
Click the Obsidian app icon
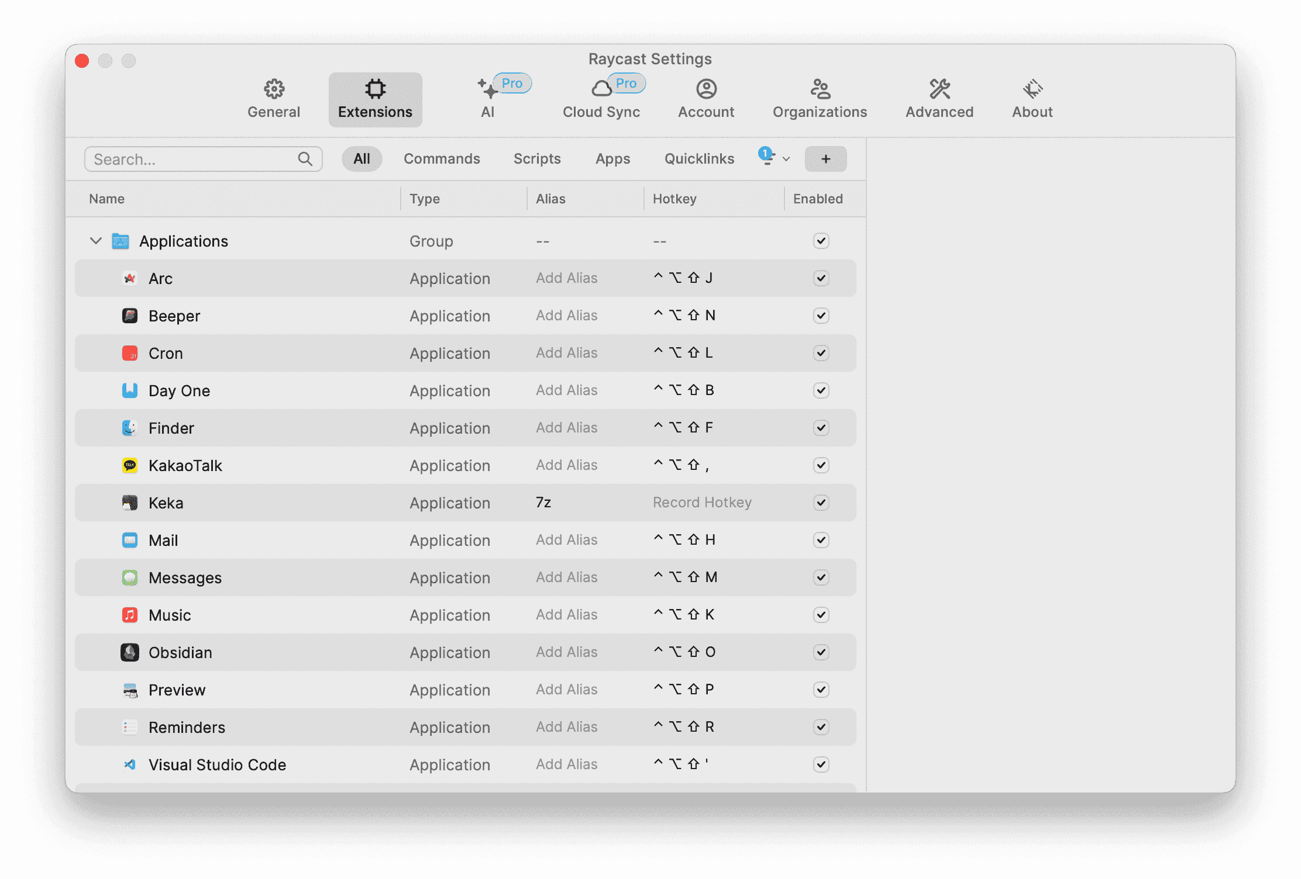pyautogui.click(x=130, y=652)
